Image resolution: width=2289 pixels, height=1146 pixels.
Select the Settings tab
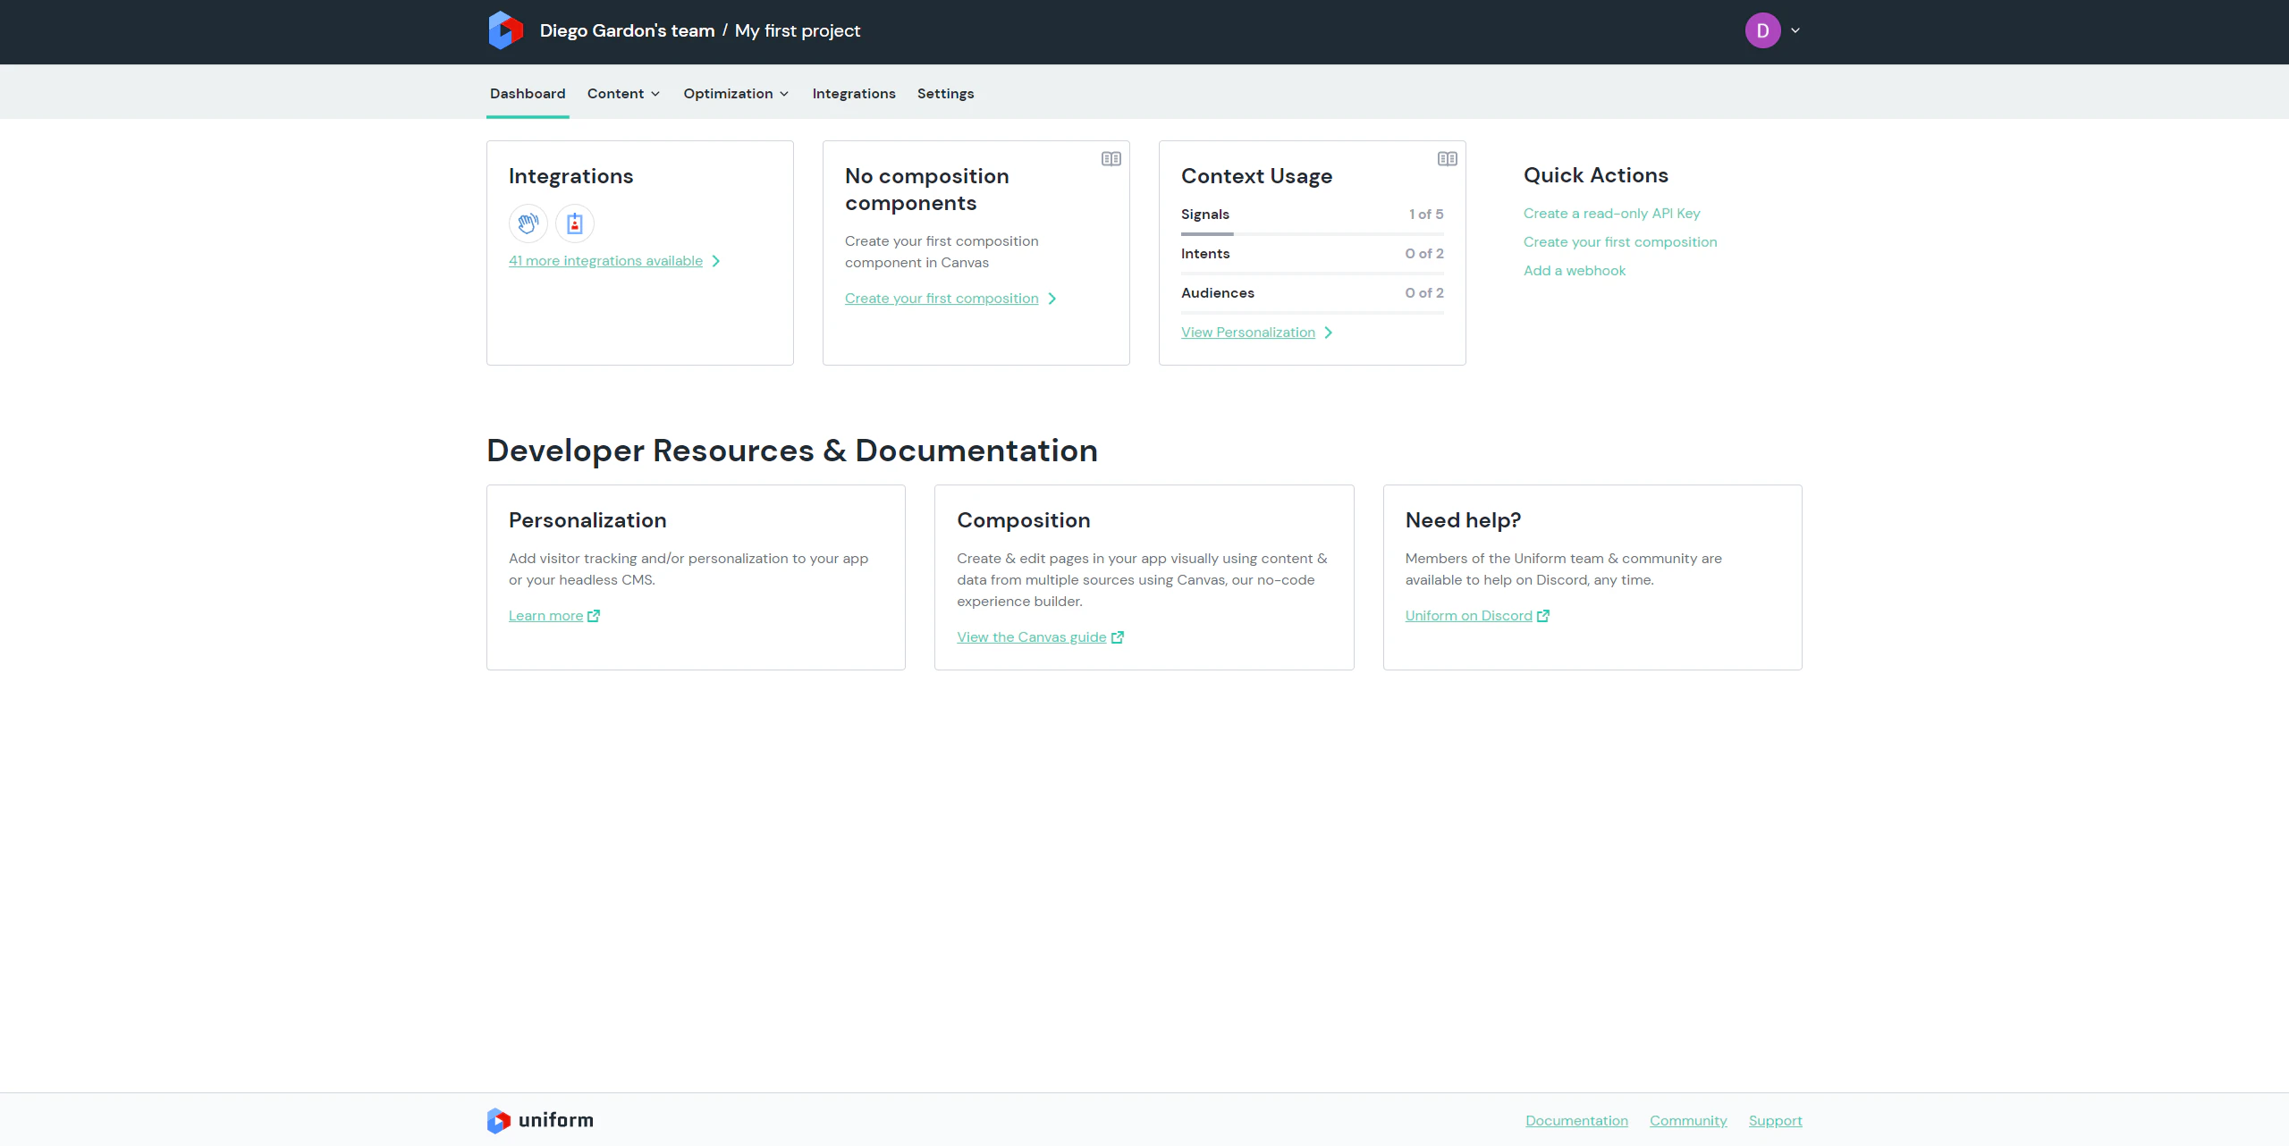coord(946,94)
